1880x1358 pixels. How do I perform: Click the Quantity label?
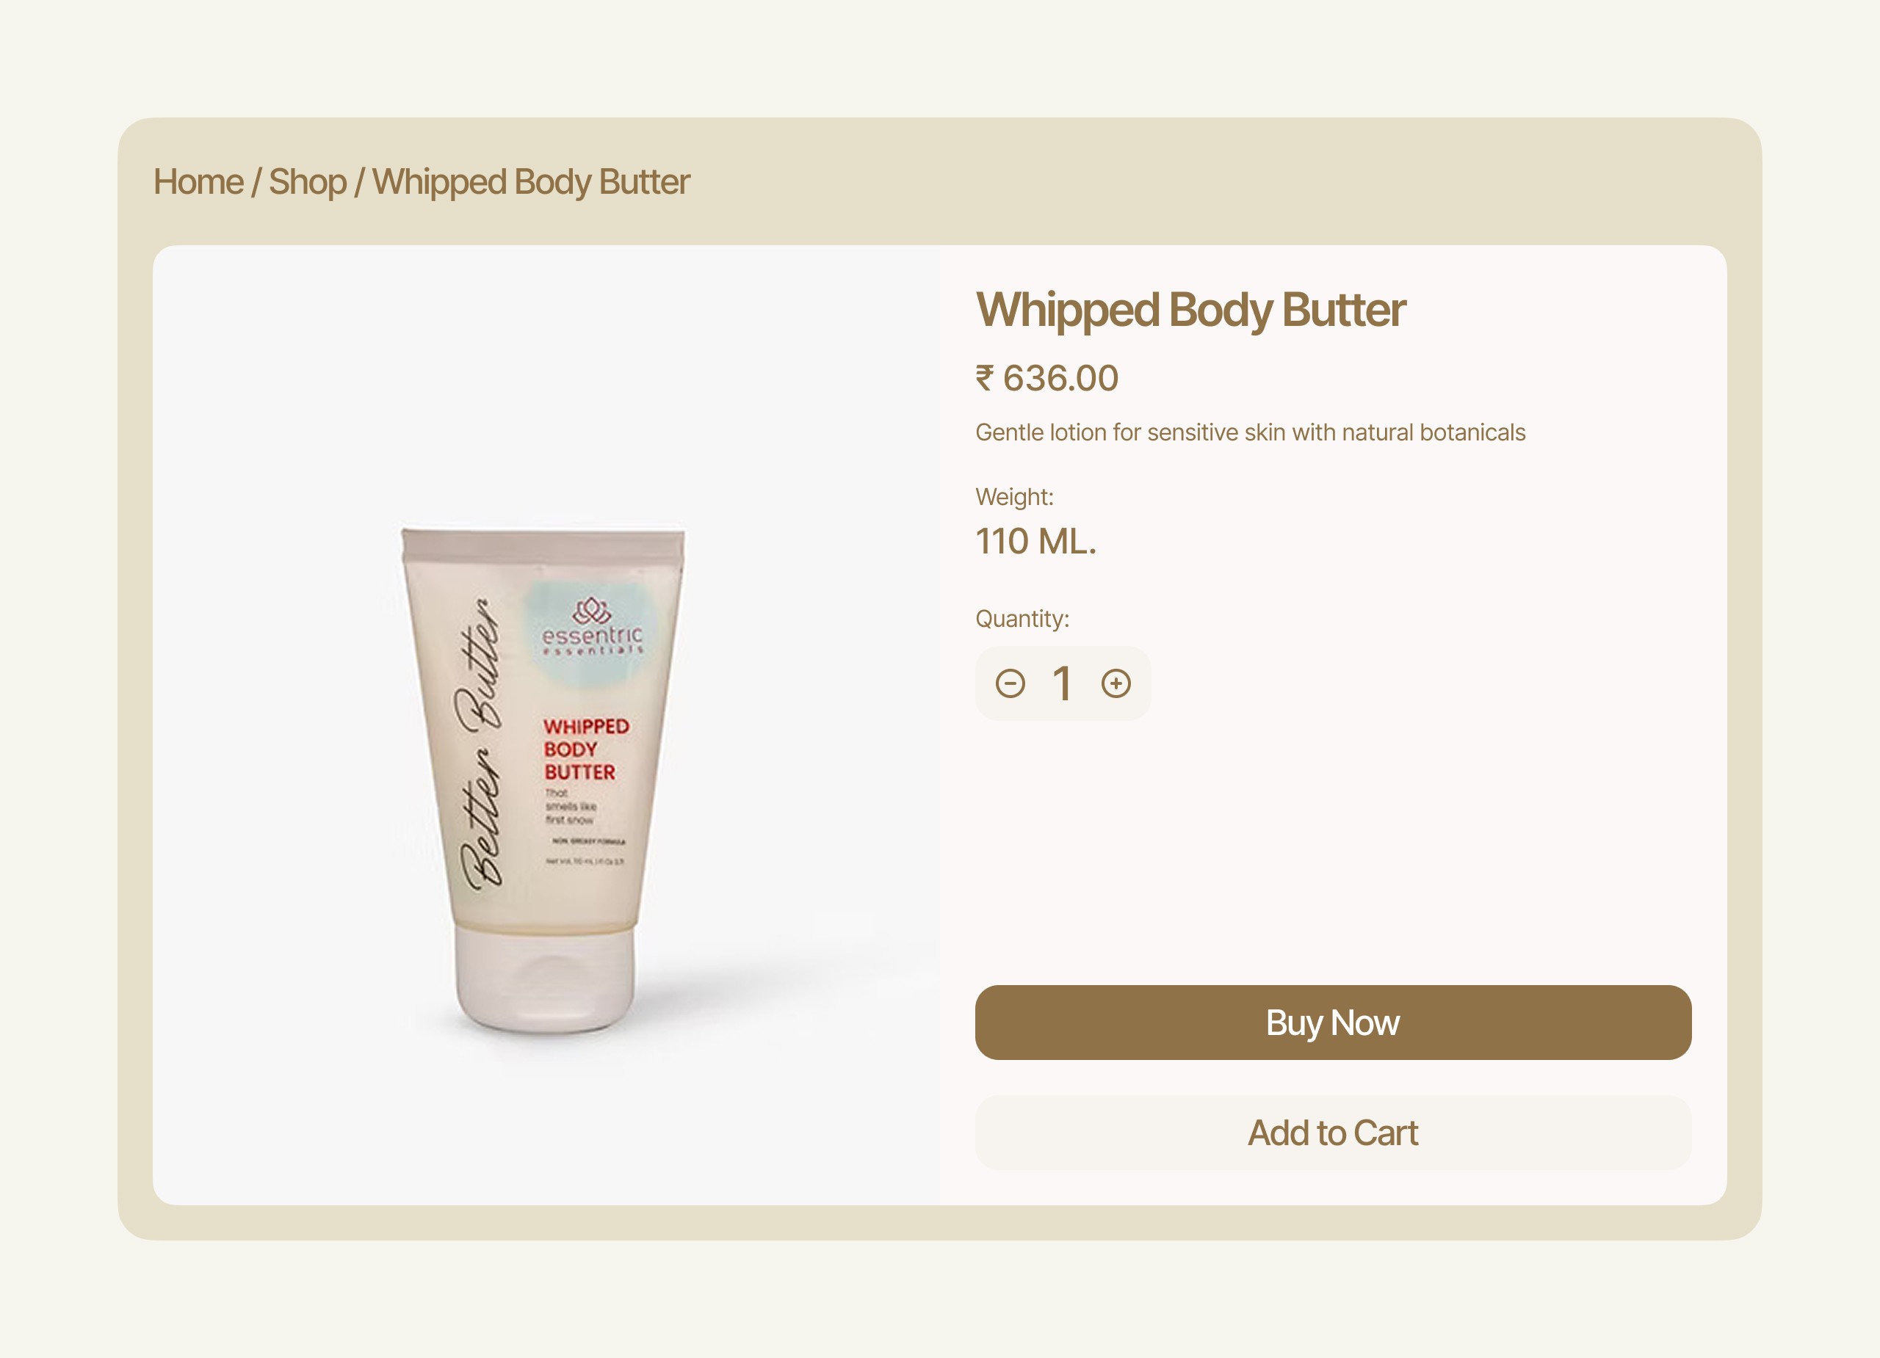pyautogui.click(x=1022, y=619)
